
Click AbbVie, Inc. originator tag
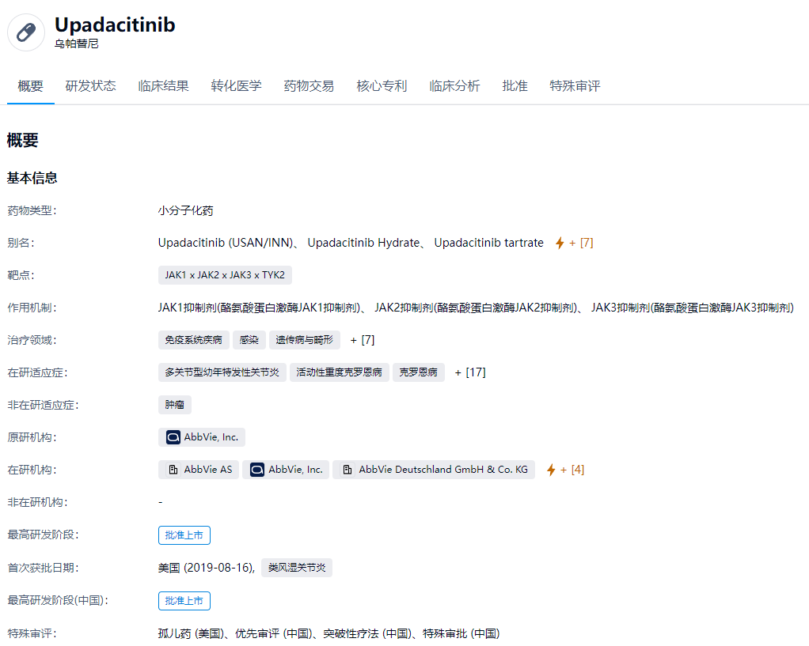tap(202, 437)
